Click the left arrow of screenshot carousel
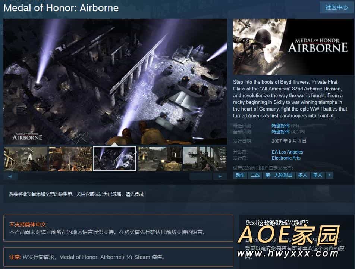 pos(10,176)
